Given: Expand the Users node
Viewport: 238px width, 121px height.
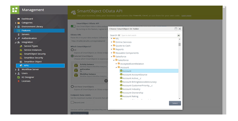Looking at the screenshot, I should pyautogui.click(x=15, y=74).
